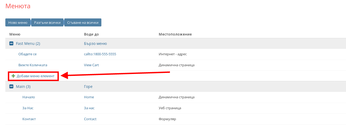Open the Home page link
The height and width of the screenshot is (125, 346).
tap(89, 97)
